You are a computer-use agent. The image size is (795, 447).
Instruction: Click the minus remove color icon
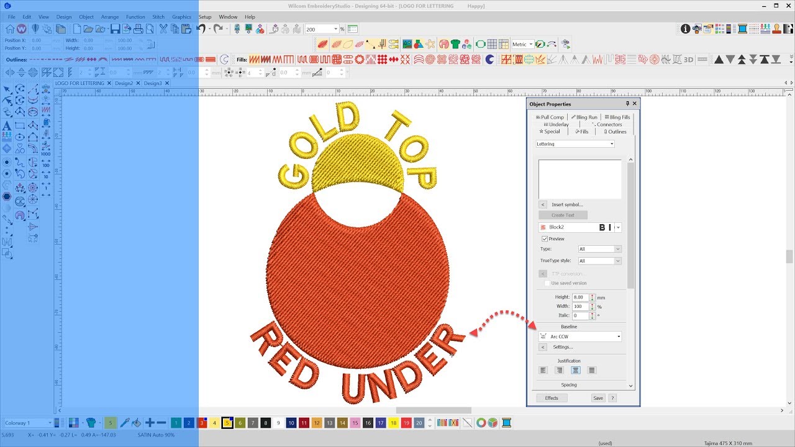[161, 423]
